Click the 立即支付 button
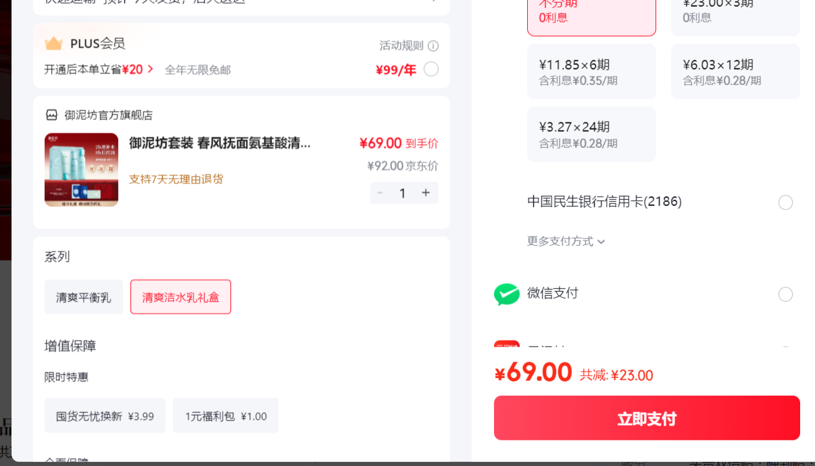Viewport: 815px width, 466px height. click(647, 418)
